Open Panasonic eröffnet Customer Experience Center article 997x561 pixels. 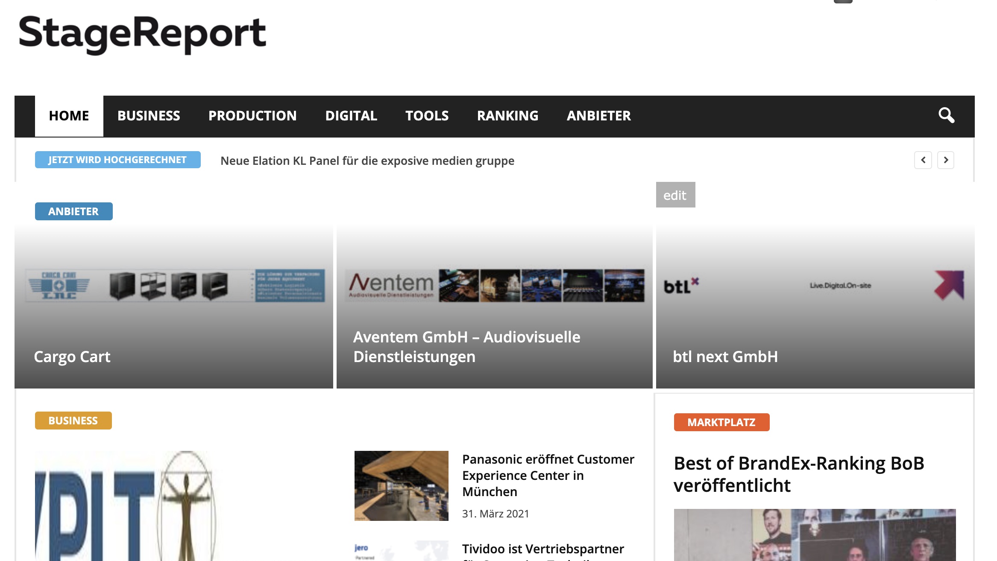tap(548, 475)
